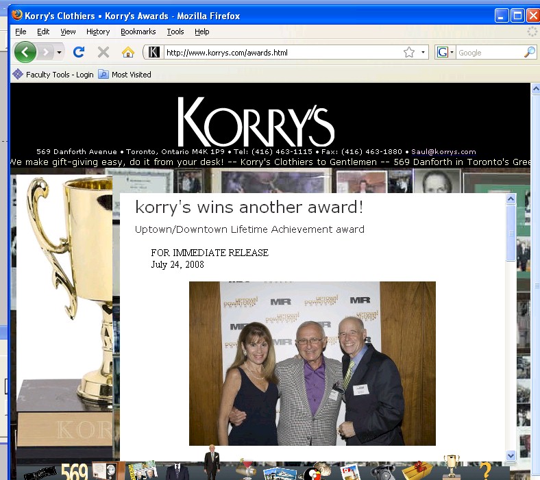Screen dimensions: 540x480
Task: Open the Faculty Tools - Login bookmark
Action: coord(53,75)
